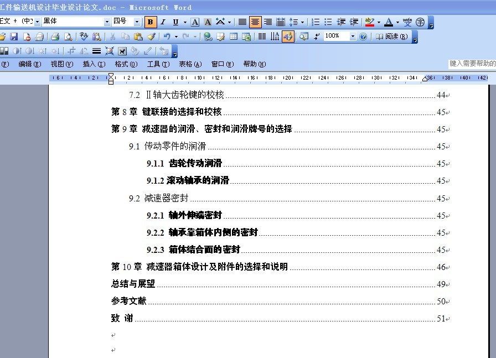Screen dimensions: 496x358
Task: Toggle underline formatting button
Action: 175,22
